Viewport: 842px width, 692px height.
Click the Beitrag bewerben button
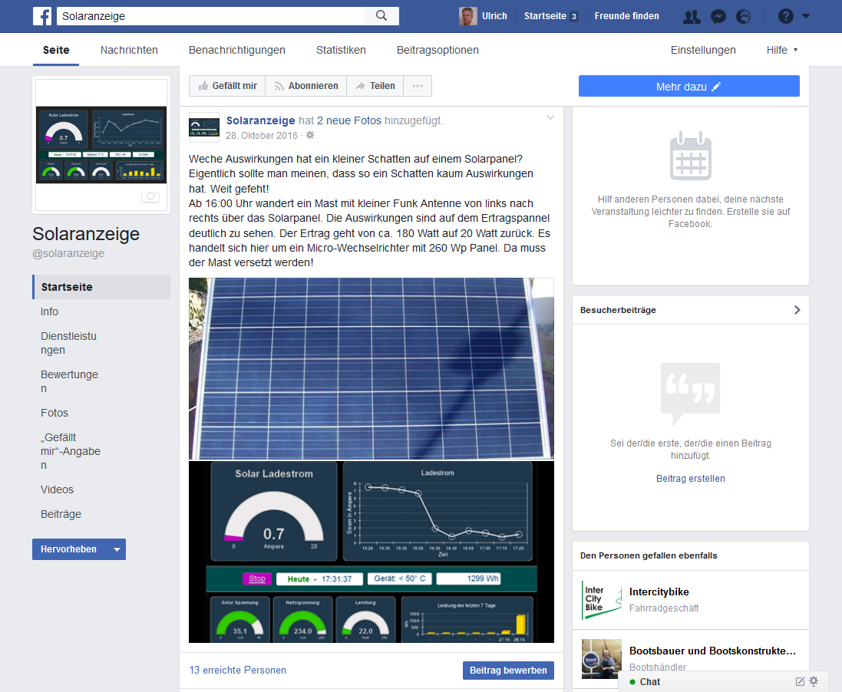point(508,670)
